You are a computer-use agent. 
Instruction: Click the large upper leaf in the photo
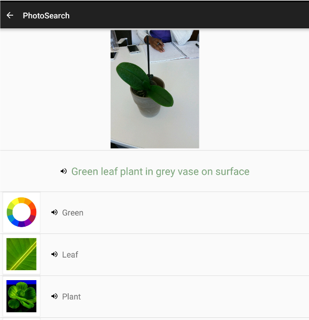[x=133, y=75]
